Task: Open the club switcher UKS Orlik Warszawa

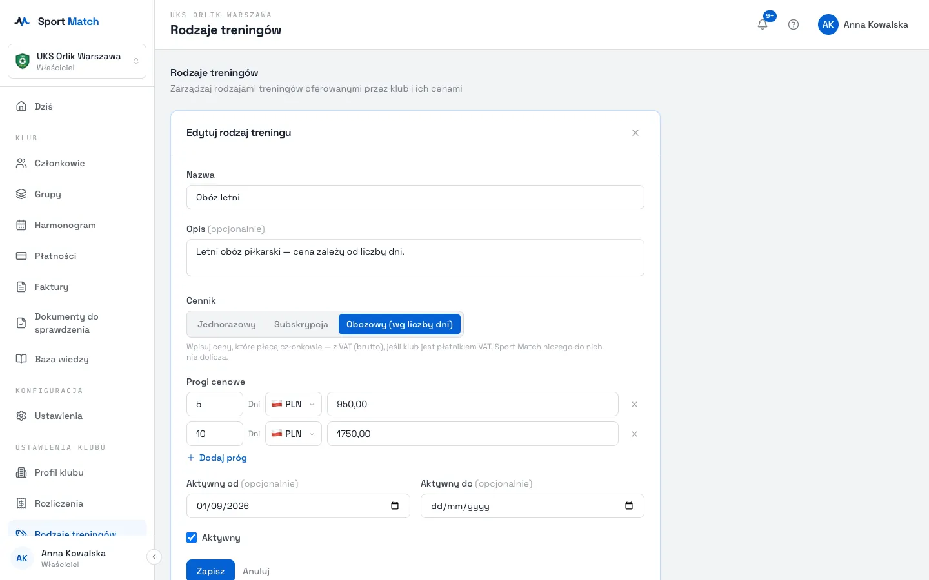Action: tap(77, 61)
